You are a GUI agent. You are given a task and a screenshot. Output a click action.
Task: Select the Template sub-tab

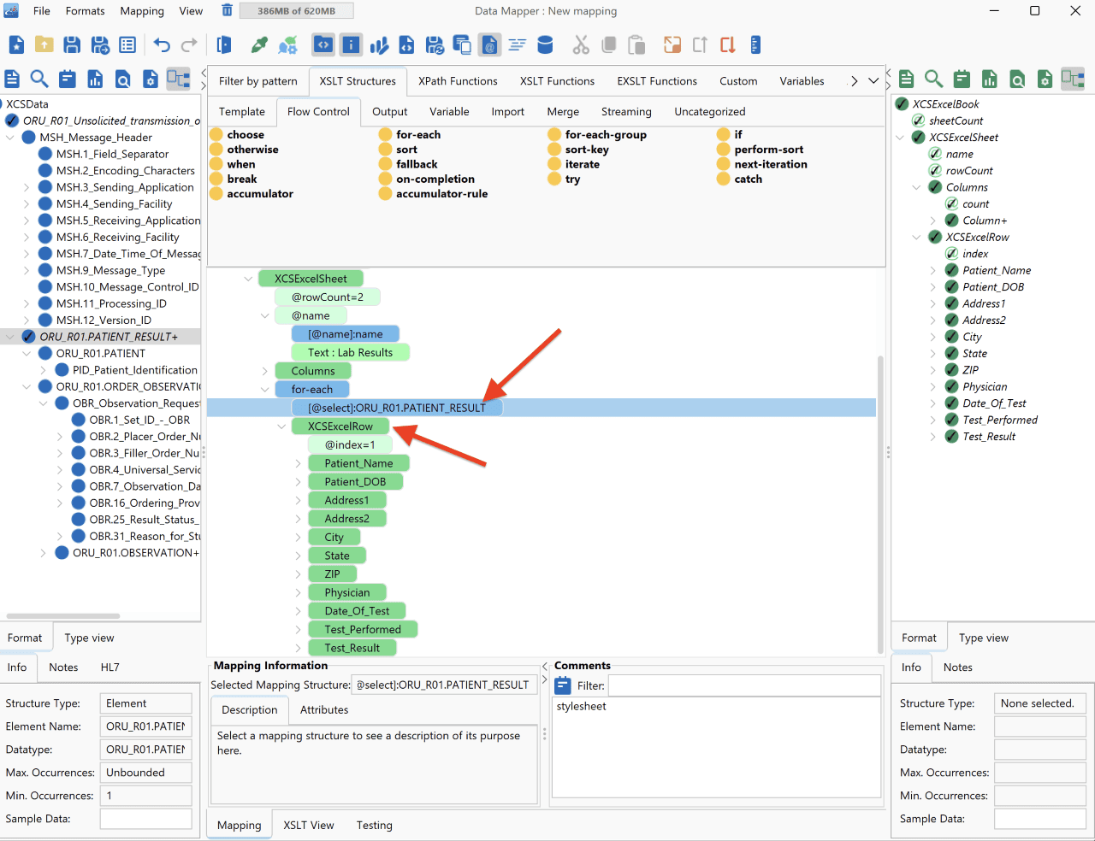coord(242,112)
